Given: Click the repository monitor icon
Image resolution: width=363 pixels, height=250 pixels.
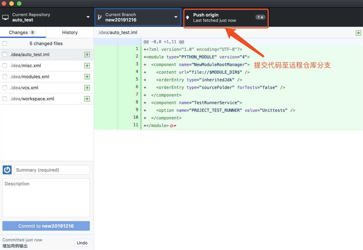Looking at the screenshot, I should click(x=5, y=17).
